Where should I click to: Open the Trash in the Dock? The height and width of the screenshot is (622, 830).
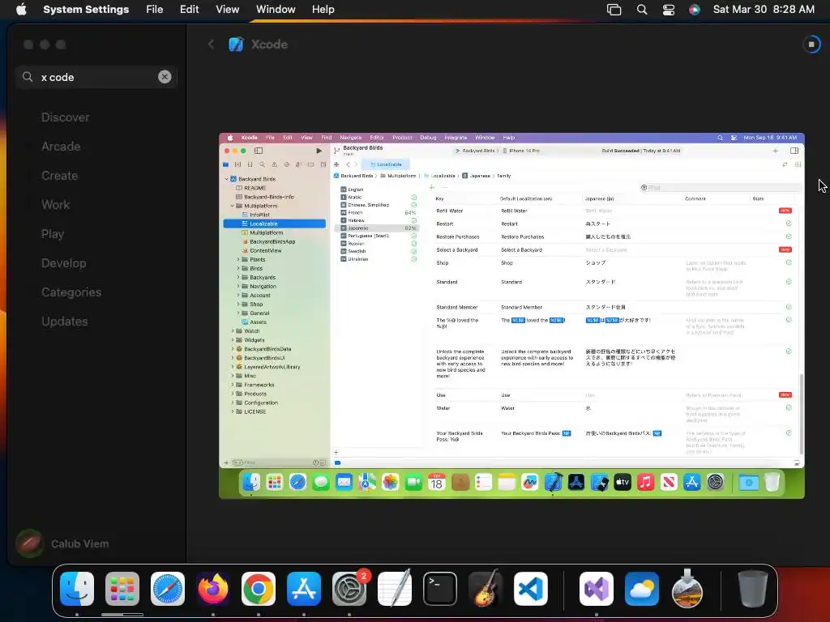tap(753, 589)
